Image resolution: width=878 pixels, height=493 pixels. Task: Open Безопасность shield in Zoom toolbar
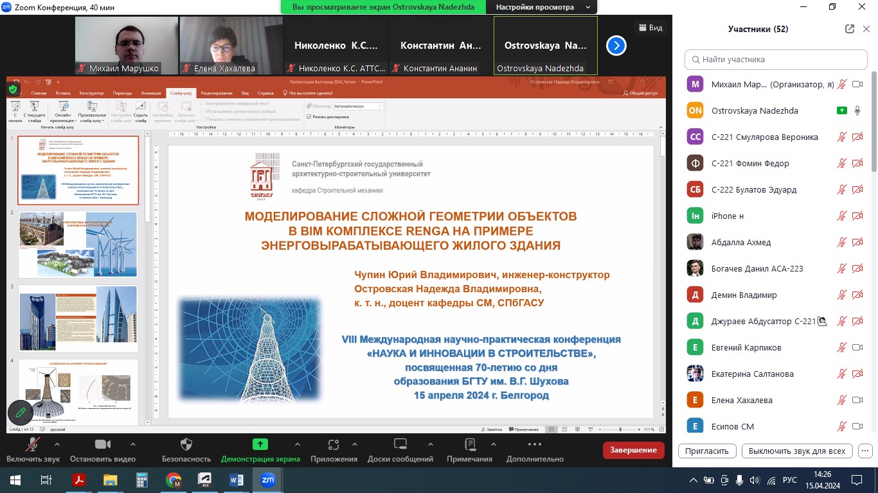point(186,444)
